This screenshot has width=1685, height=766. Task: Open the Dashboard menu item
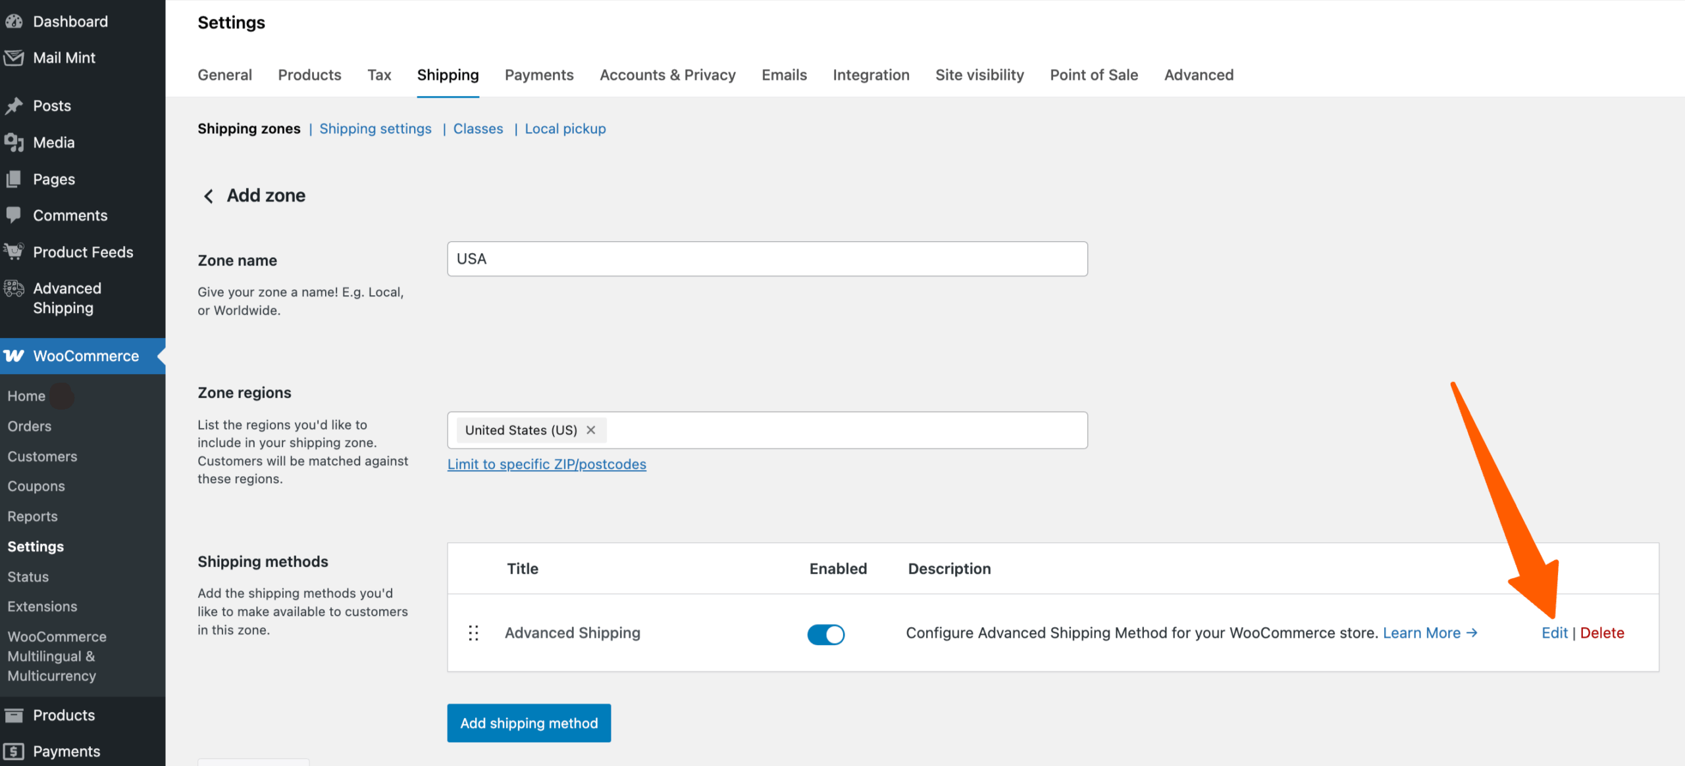[x=70, y=21]
